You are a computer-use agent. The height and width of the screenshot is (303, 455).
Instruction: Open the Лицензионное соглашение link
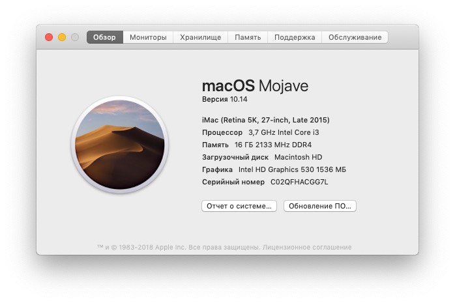click(307, 248)
